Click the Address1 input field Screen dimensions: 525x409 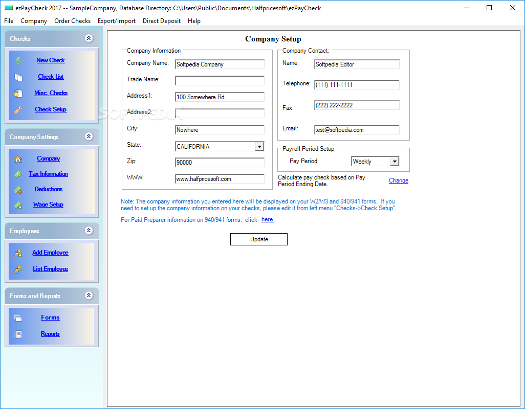220,97
